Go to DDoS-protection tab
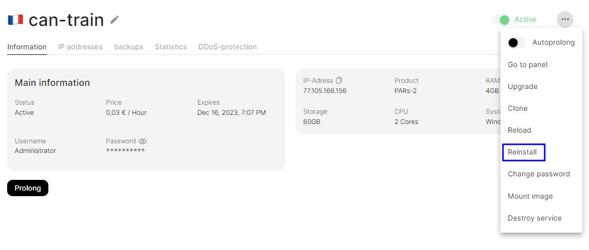 click(x=228, y=47)
